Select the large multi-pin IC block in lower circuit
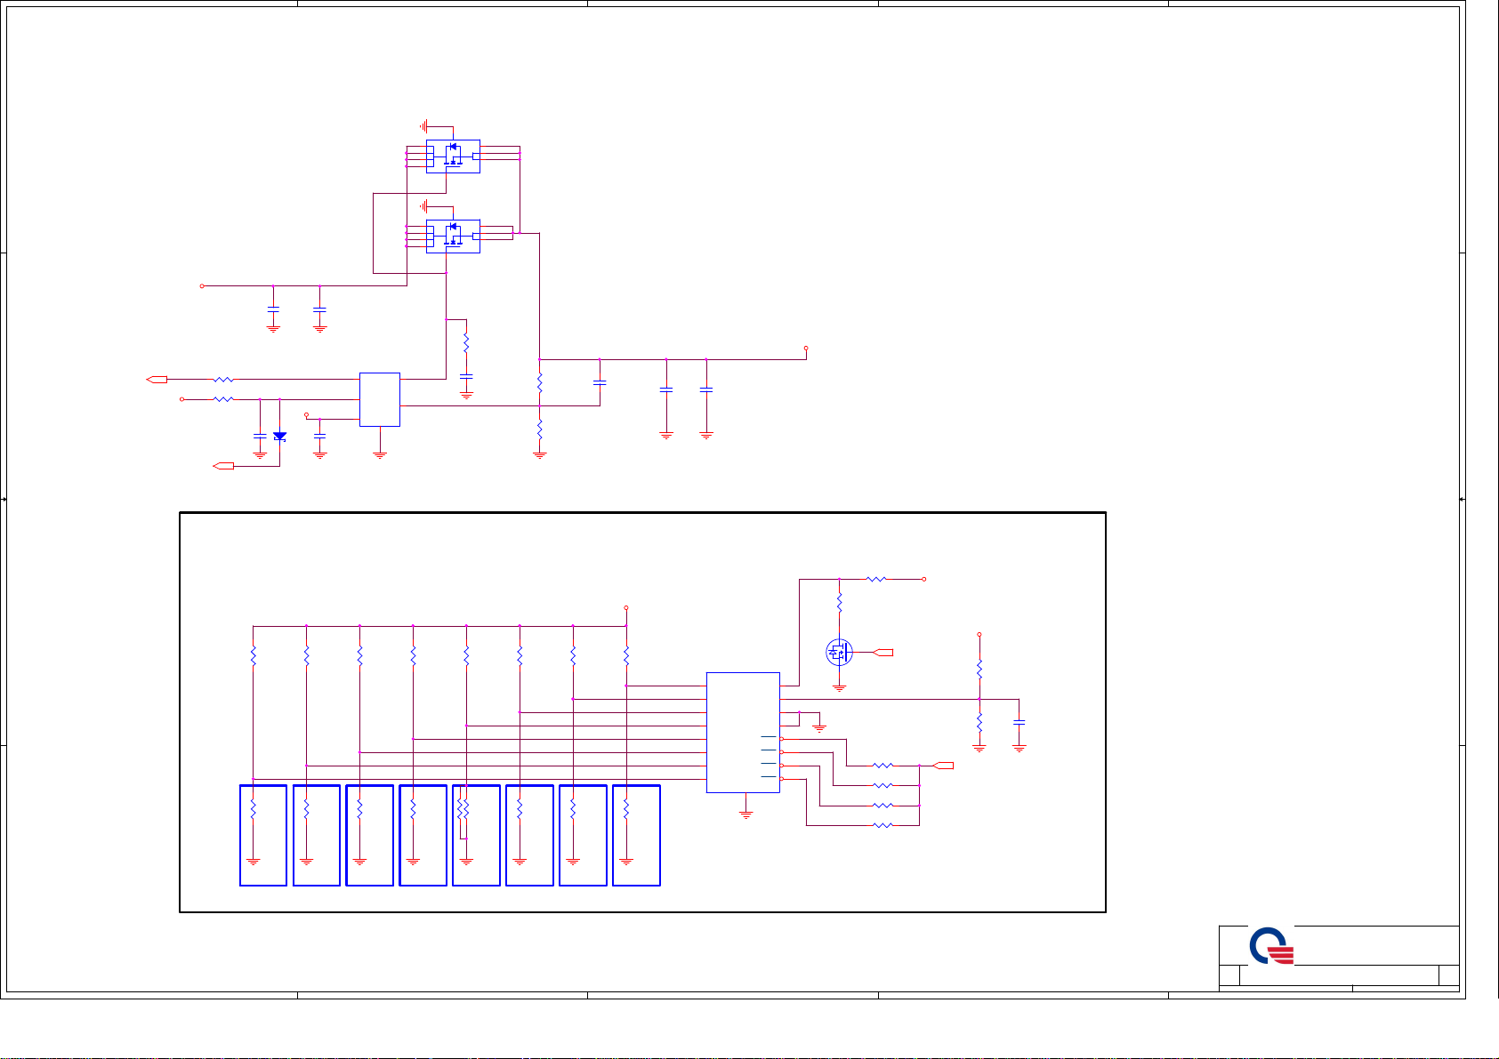 [743, 733]
